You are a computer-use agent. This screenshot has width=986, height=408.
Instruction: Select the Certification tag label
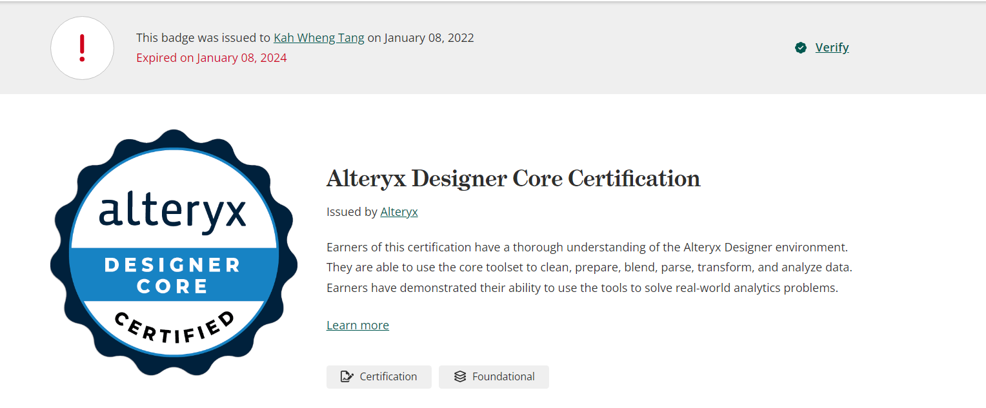(x=388, y=376)
